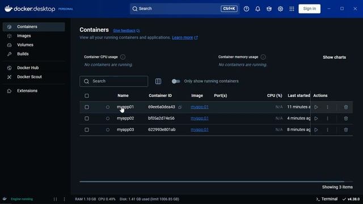The width and height of the screenshot is (363, 204).
Task: Click the Give feedback link
Action: [x=126, y=31]
